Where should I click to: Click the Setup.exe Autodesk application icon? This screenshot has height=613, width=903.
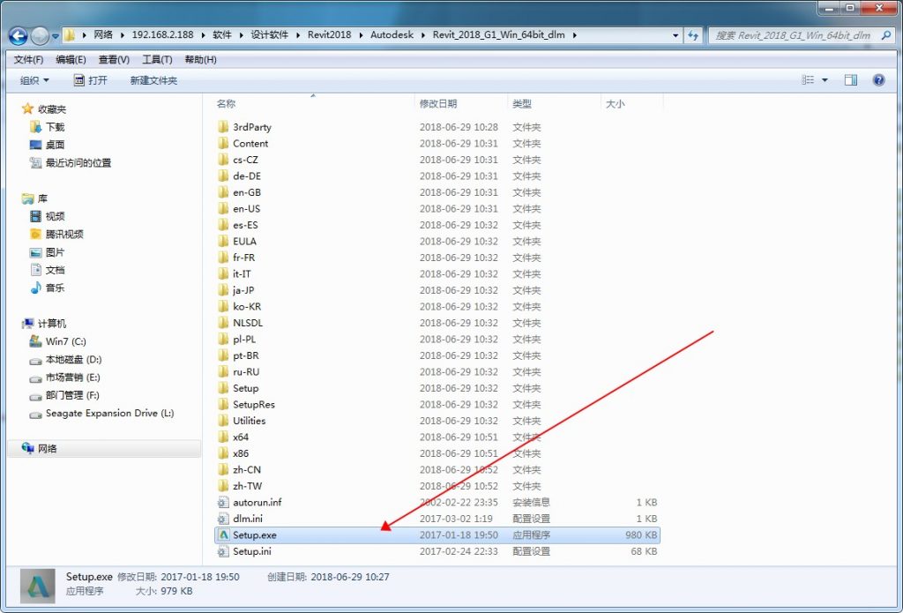coord(223,535)
